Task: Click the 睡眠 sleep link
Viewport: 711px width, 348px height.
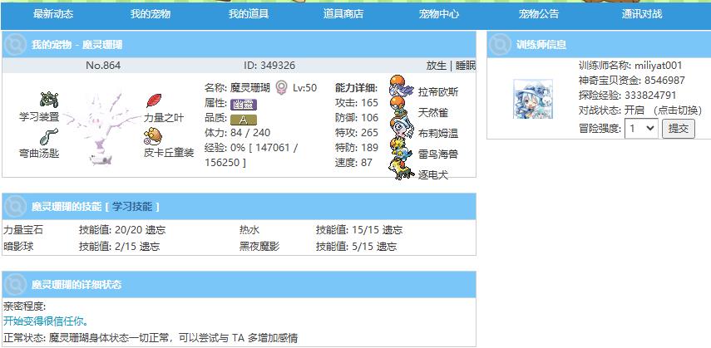Action: point(464,66)
